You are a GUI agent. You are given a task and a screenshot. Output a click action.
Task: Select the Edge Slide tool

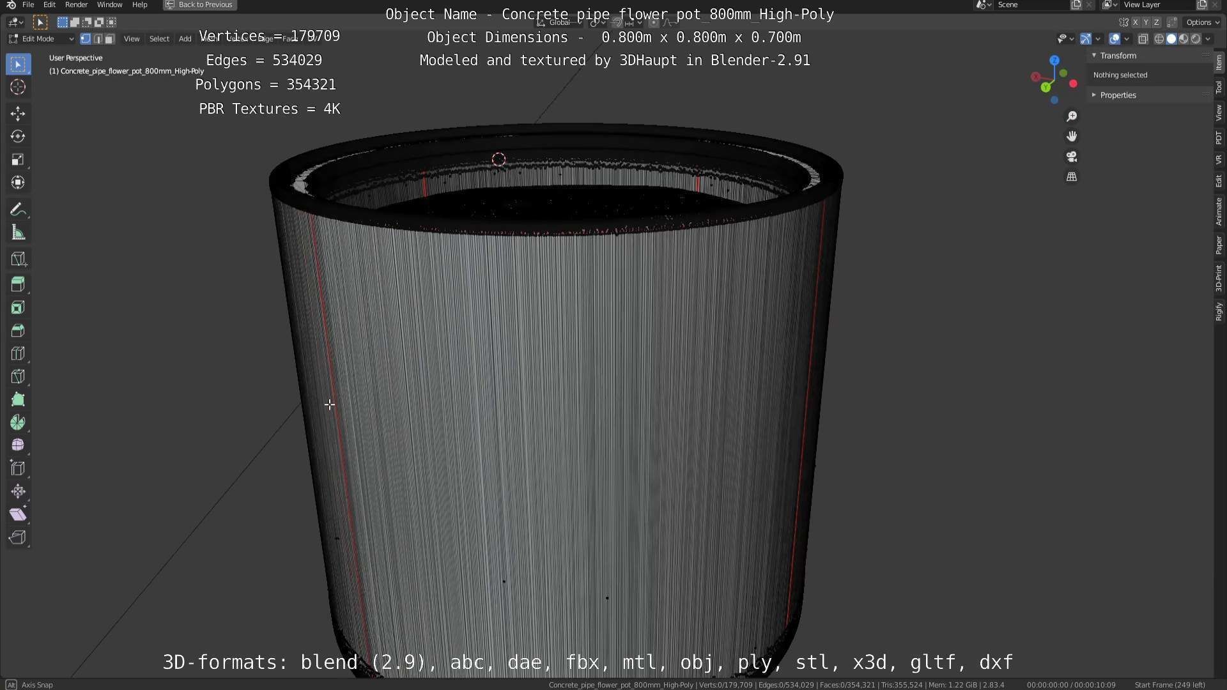coord(18,468)
